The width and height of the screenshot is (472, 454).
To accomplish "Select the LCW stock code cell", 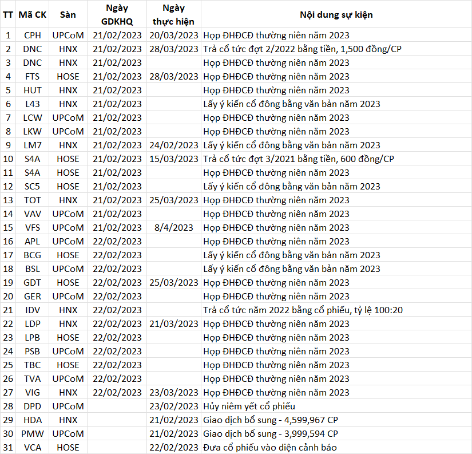I will [32, 118].
